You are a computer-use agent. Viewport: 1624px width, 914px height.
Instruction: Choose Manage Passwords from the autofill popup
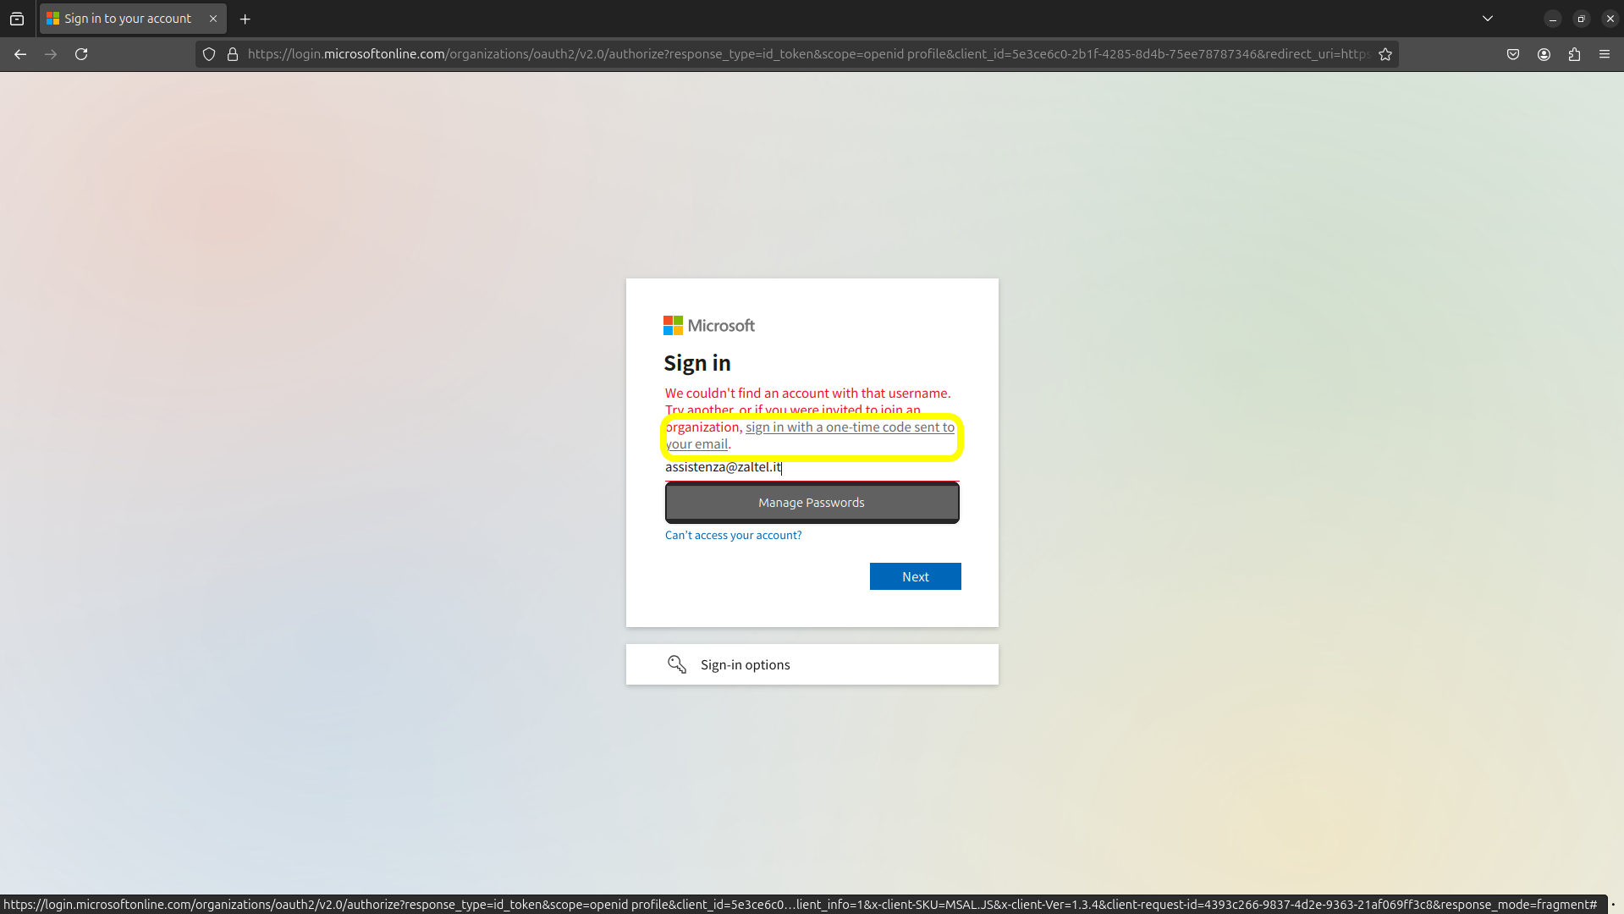(x=812, y=503)
